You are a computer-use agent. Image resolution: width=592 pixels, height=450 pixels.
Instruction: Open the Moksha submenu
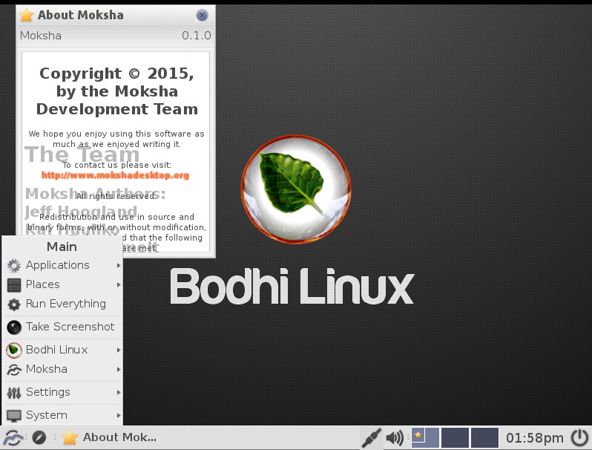point(62,369)
